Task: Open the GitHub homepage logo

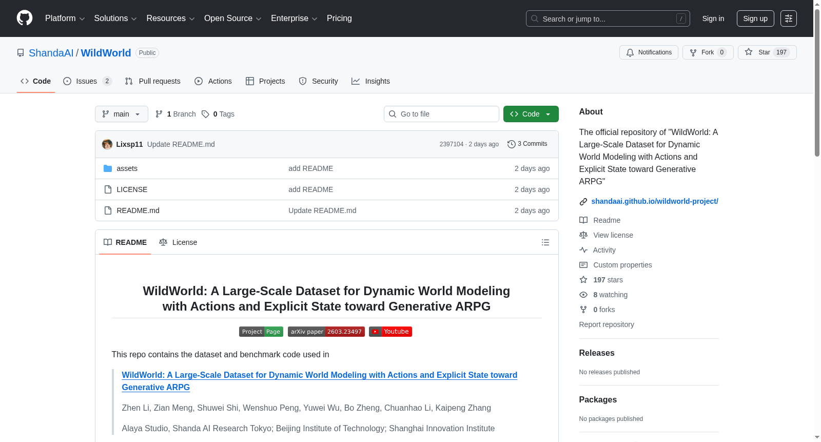Action: pos(25,18)
